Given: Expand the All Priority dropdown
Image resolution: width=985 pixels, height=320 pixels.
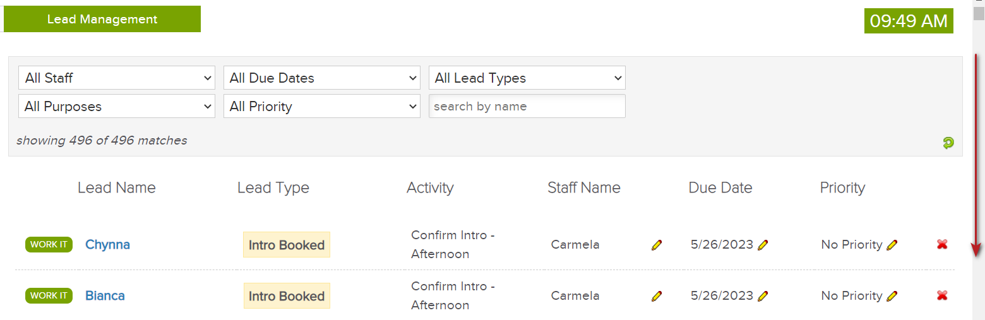Looking at the screenshot, I should pos(322,106).
